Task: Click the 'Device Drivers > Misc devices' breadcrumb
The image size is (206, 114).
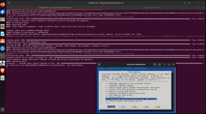Action: pos(113,70)
